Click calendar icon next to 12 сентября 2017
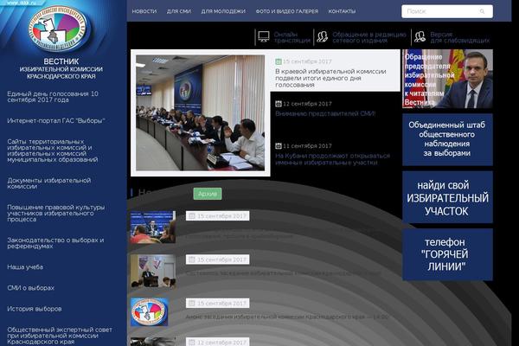This screenshot has width=519, height=346. [x=279, y=104]
